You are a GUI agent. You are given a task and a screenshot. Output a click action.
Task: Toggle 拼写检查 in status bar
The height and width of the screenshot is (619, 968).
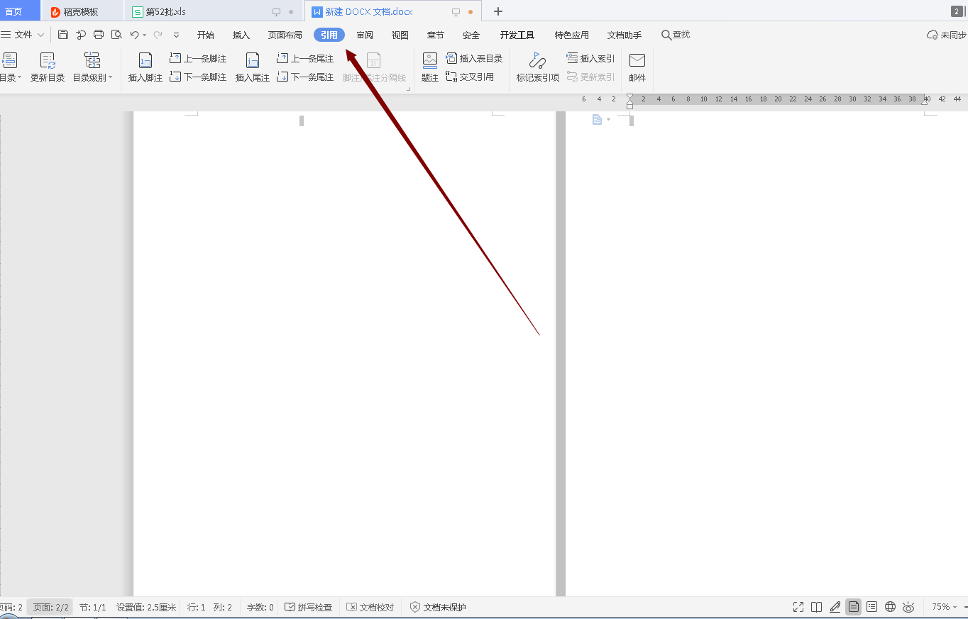[309, 607]
